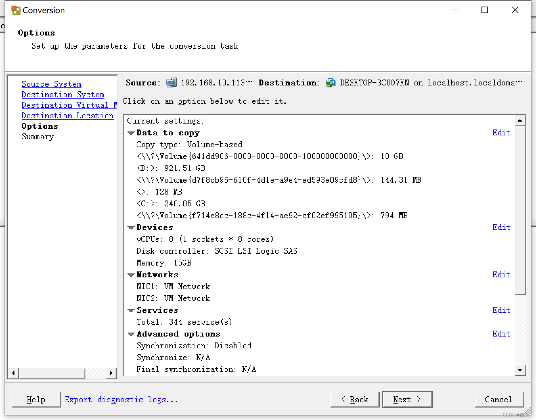Export diagnostic logs
Image resolution: width=536 pixels, height=420 pixels.
tap(122, 399)
